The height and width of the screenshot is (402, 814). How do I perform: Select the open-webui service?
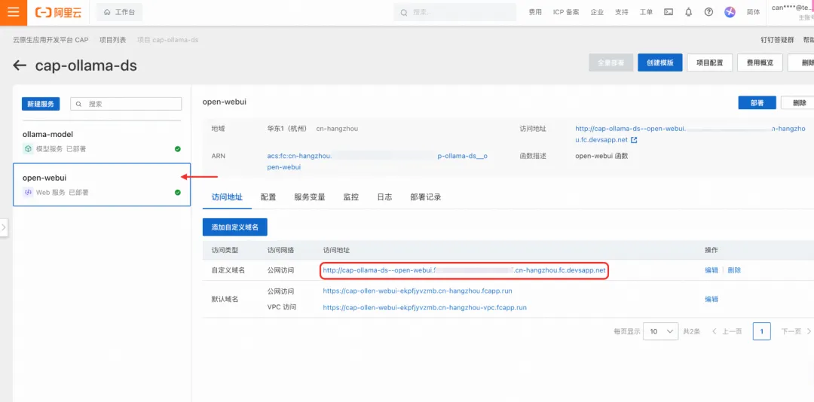(x=102, y=184)
